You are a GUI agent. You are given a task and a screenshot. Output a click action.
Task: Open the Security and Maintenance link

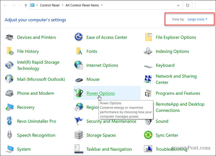[x=111, y=121]
